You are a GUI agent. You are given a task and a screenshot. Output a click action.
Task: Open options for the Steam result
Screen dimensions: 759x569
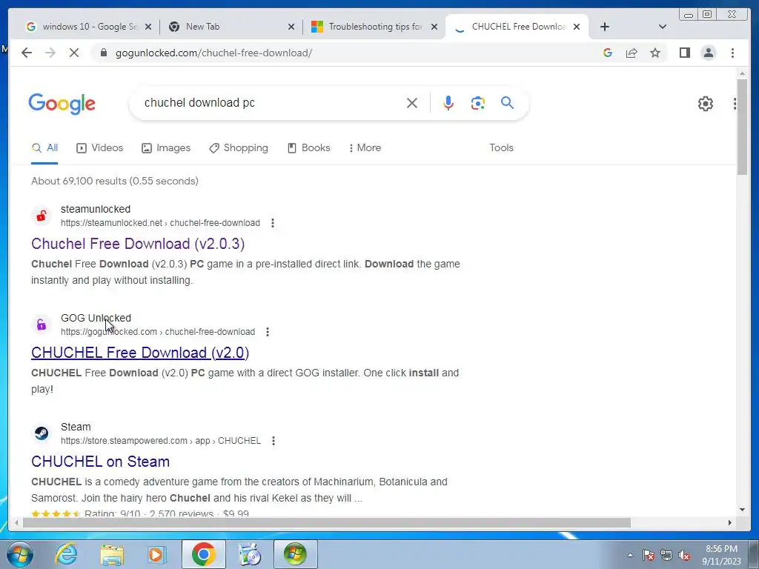coord(274,441)
